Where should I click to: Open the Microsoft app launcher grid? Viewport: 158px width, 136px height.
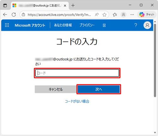pyautogui.click(x=7, y=25)
